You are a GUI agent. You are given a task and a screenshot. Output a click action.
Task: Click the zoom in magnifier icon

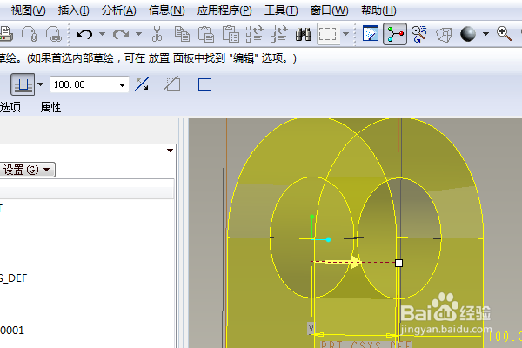504,34
